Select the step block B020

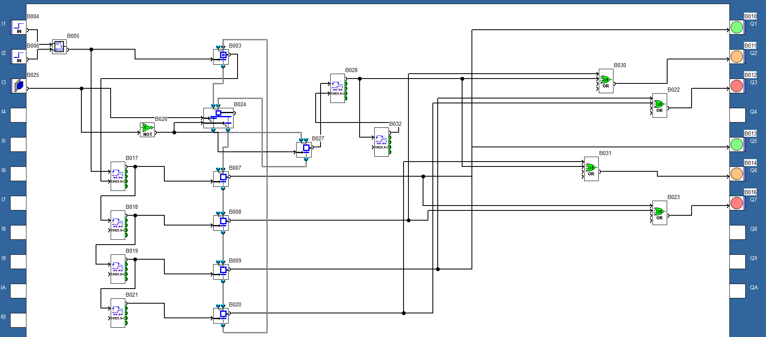[221, 315]
